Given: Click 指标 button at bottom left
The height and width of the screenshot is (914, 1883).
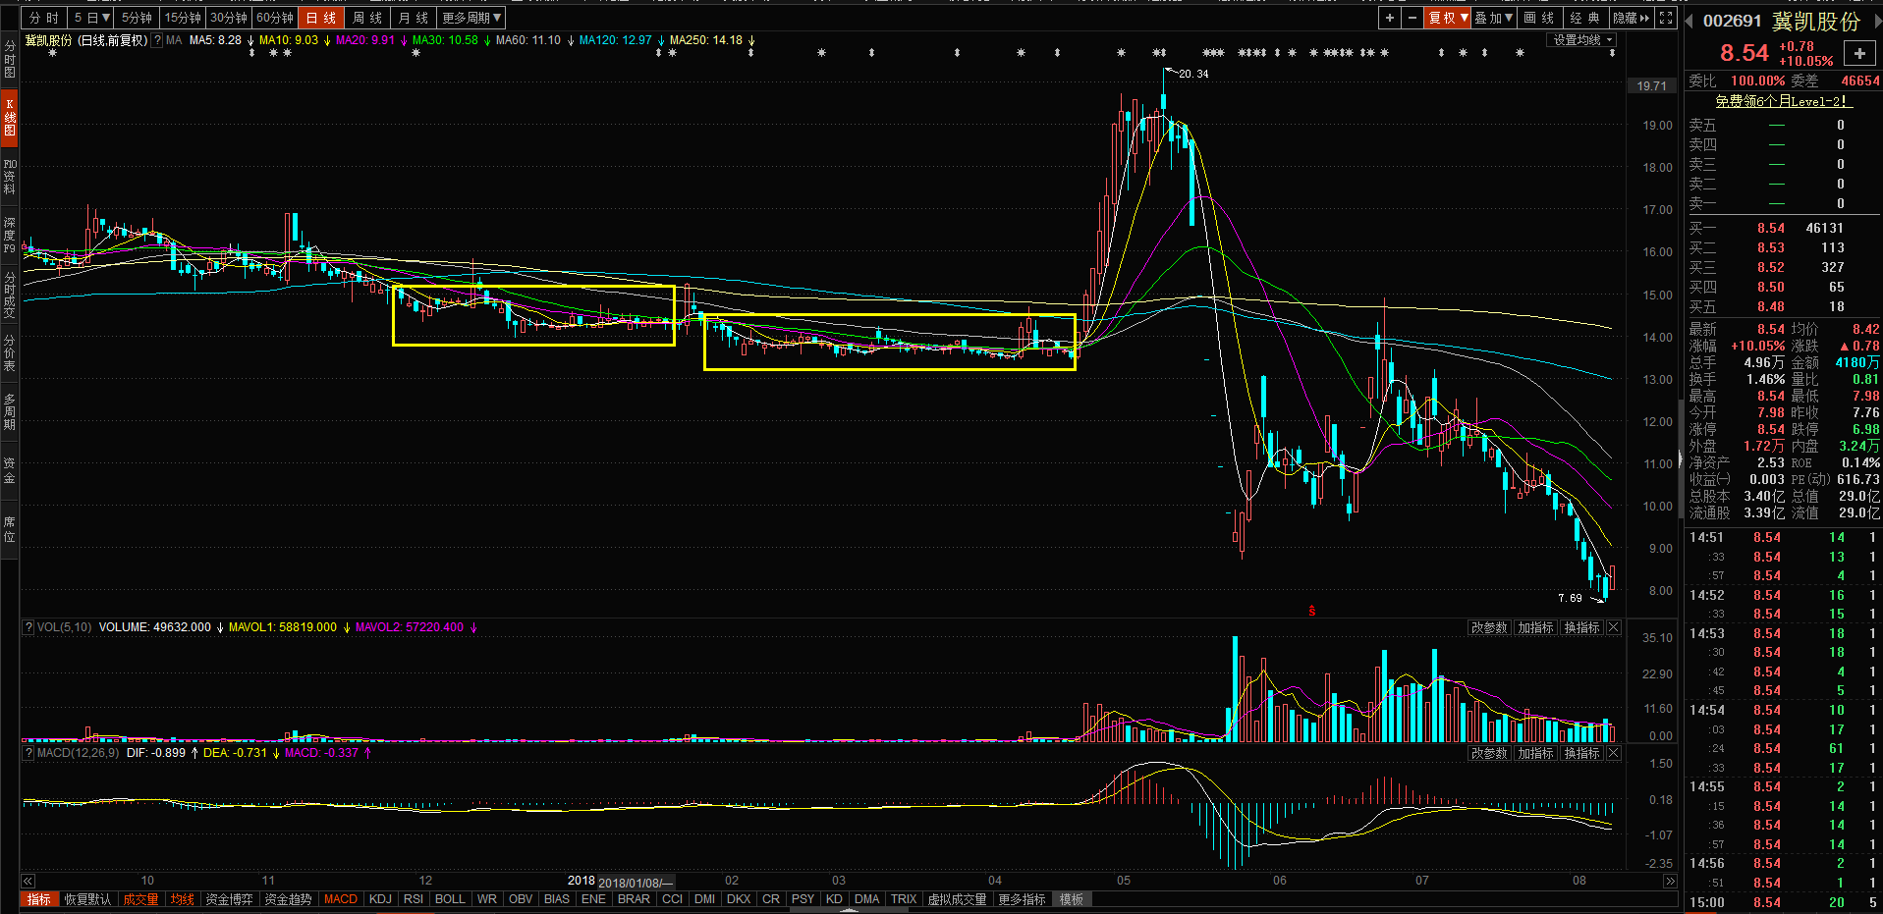Looking at the screenshot, I should (38, 899).
